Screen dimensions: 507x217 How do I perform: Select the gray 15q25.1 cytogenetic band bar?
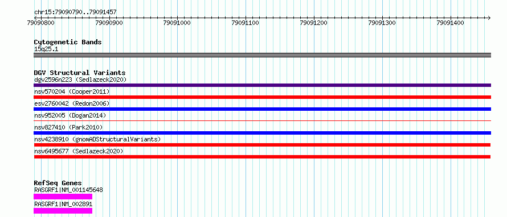tap(262, 55)
